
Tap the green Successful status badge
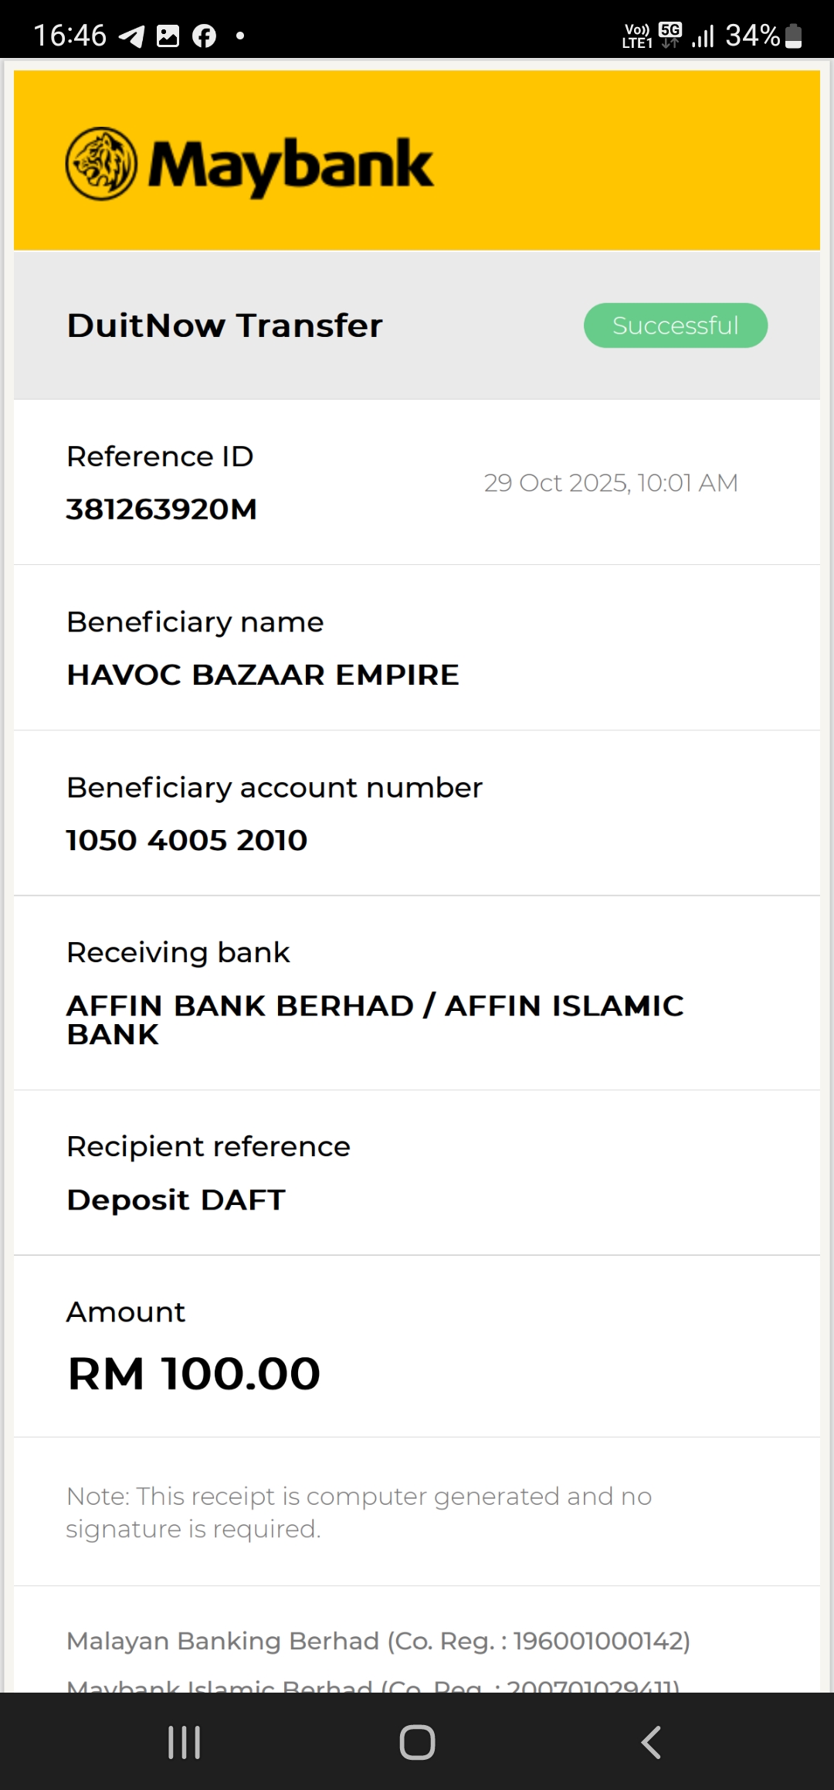tap(676, 325)
